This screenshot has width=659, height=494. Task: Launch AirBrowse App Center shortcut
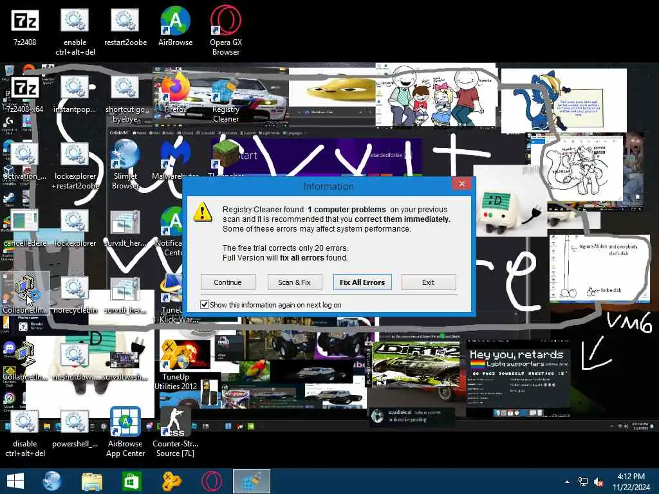coord(125,433)
